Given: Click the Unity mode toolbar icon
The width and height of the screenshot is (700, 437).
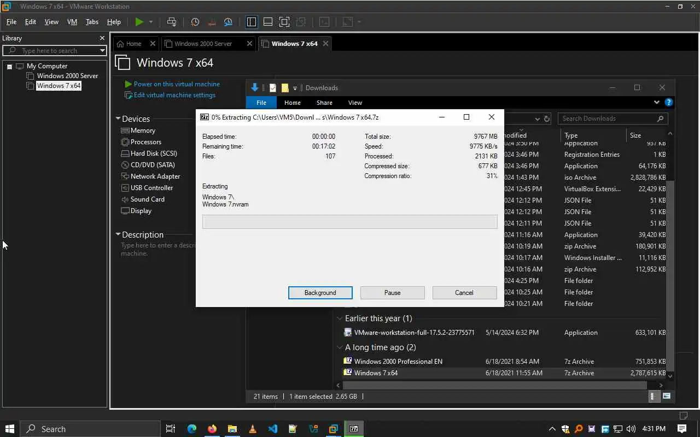Looking at the screenshot, I should point(301,22).
